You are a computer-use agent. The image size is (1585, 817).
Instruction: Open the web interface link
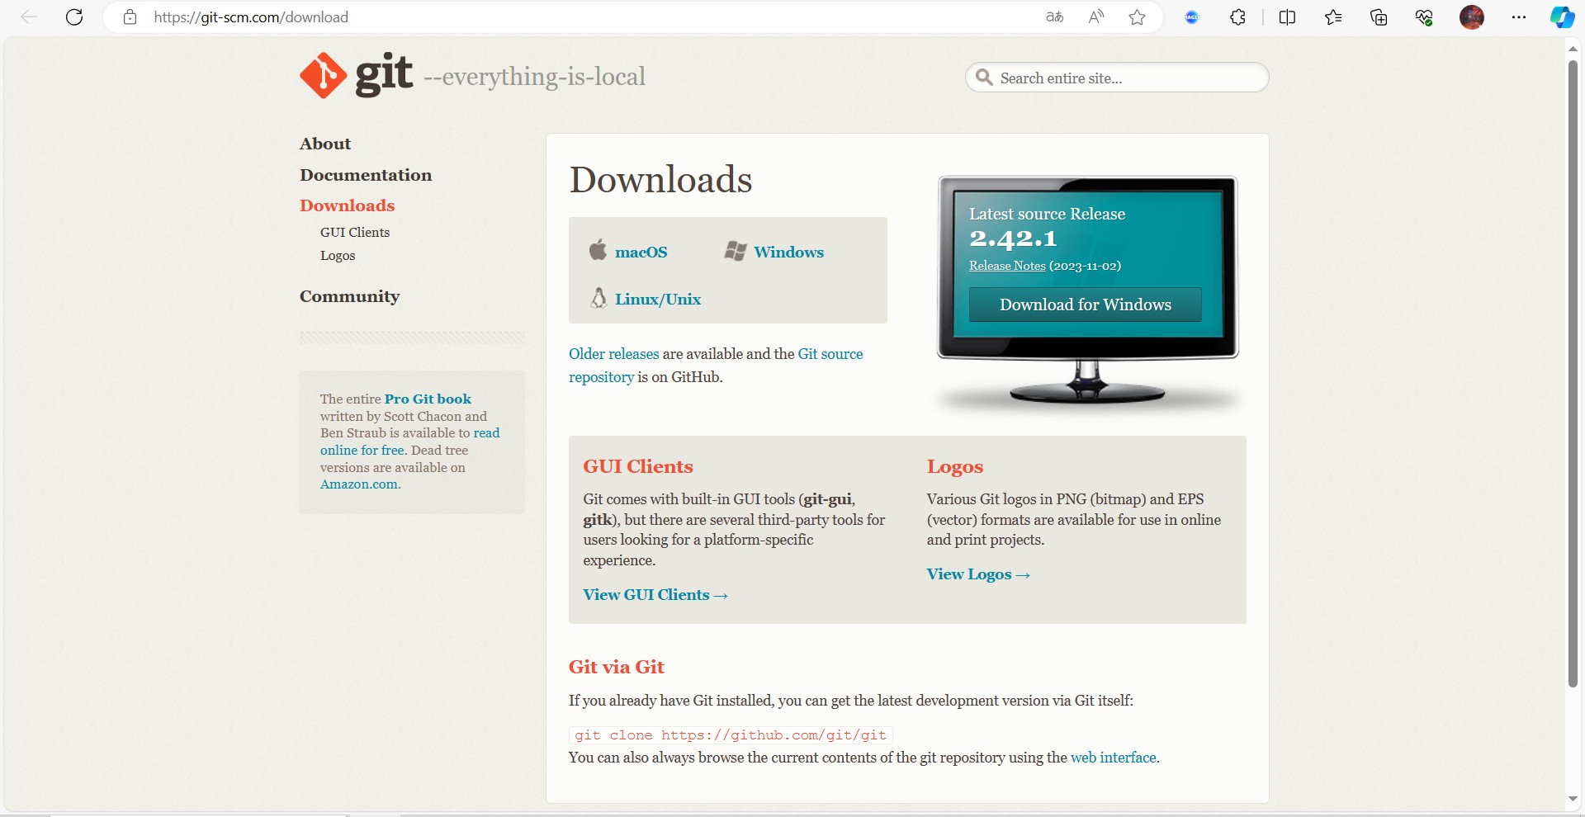click(1113, 758)
